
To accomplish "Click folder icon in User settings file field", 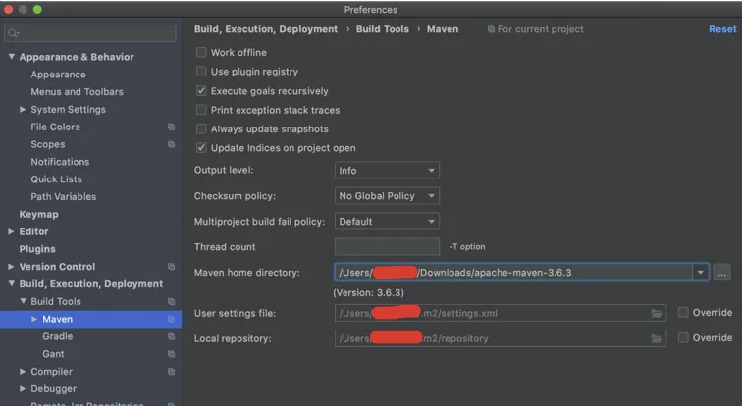I will click(657, 313).
